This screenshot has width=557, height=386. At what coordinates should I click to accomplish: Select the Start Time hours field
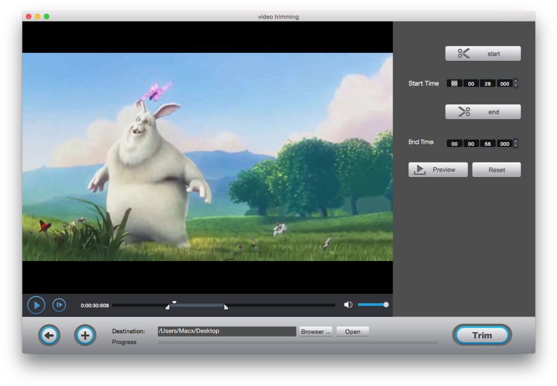point(454,83)
